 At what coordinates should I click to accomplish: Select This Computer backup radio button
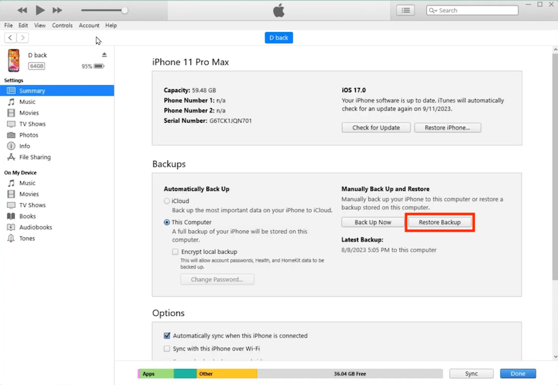tap(167, 222)
